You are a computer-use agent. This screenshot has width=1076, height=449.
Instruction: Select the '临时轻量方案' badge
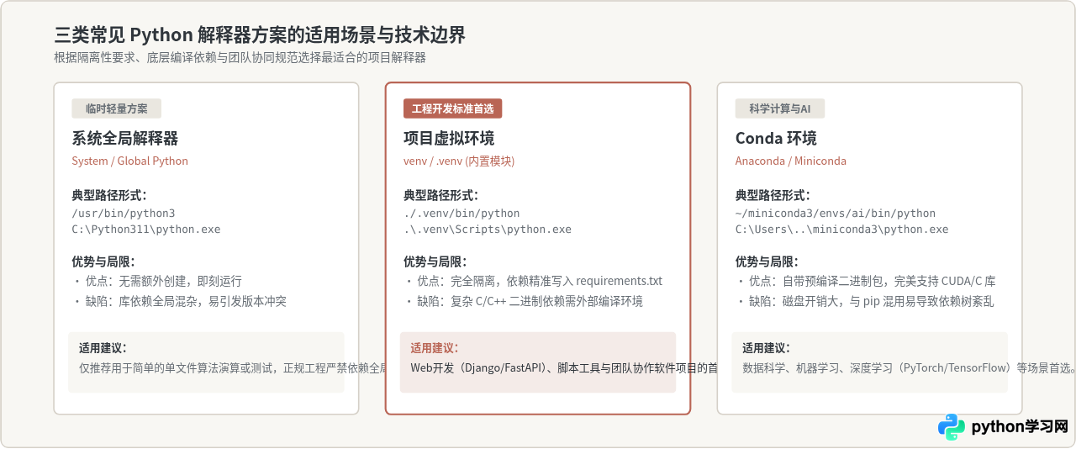(x=116, y=108)
